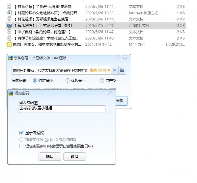The height and width of the screenshot is (183, 197).
Task: Click the size cell 0 KB
Action: 181,26
